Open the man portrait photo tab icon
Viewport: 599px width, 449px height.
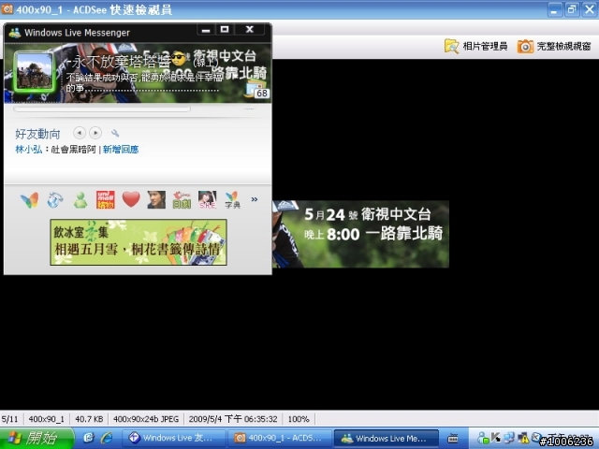pos(156,199)
